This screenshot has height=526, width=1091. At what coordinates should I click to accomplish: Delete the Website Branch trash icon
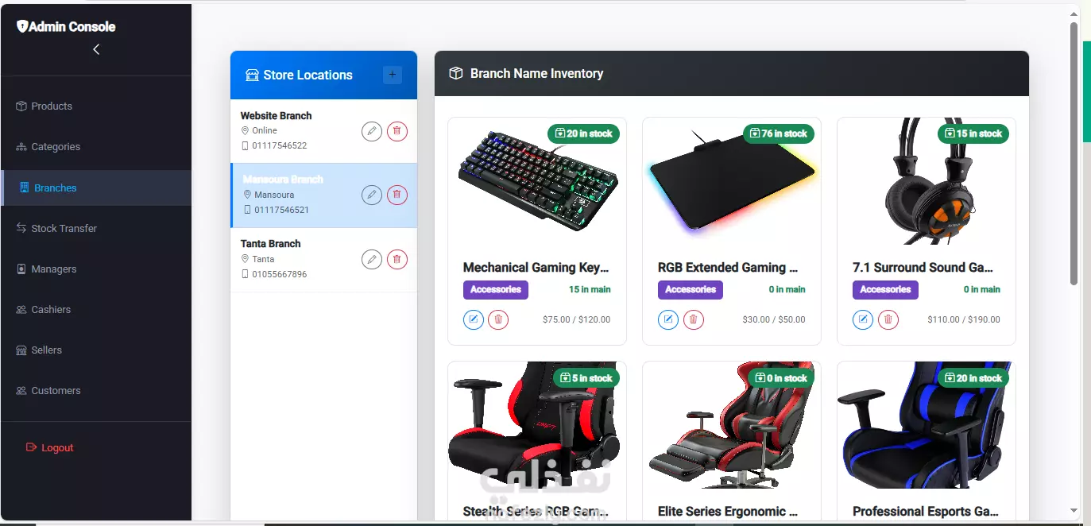click(x=397, y=131)
